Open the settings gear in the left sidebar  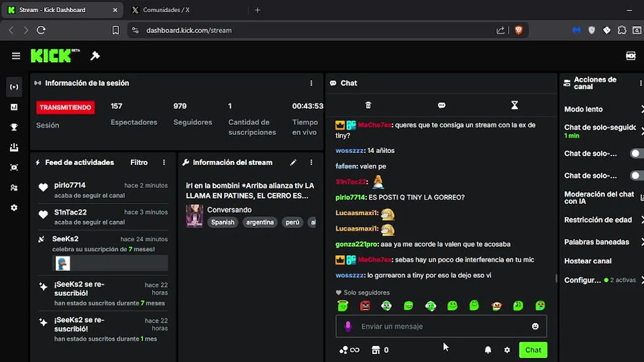pyautogui.click(x=14, y=207)
